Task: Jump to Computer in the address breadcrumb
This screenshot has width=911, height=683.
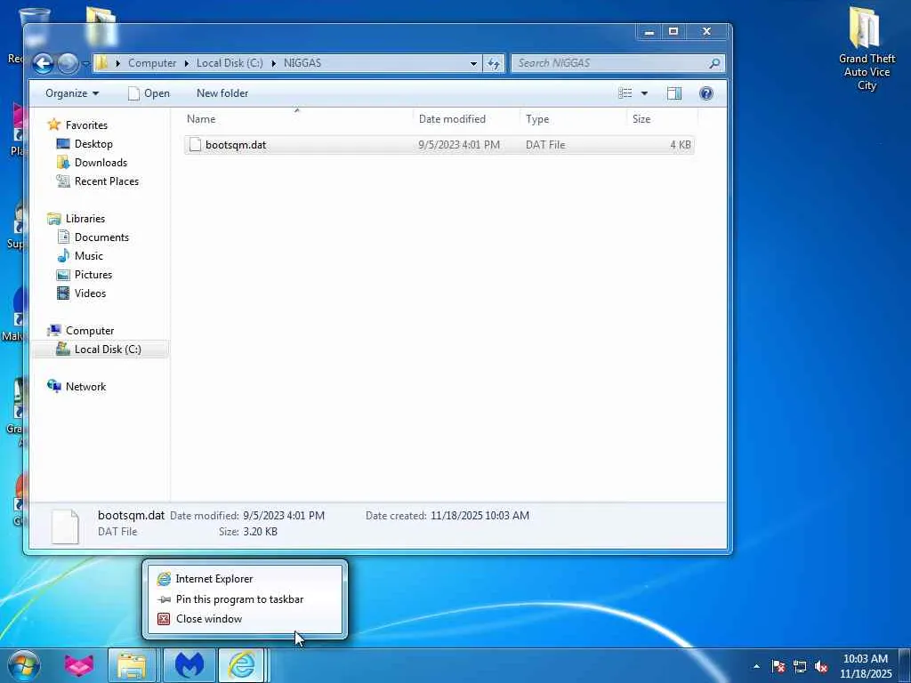Action: 151,63
